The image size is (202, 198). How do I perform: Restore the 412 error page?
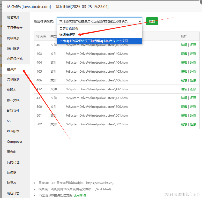pos(193,89)
